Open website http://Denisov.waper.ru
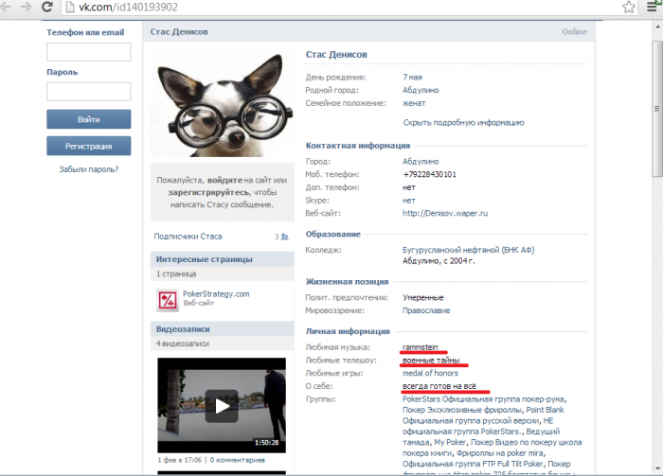 [445, 213]
